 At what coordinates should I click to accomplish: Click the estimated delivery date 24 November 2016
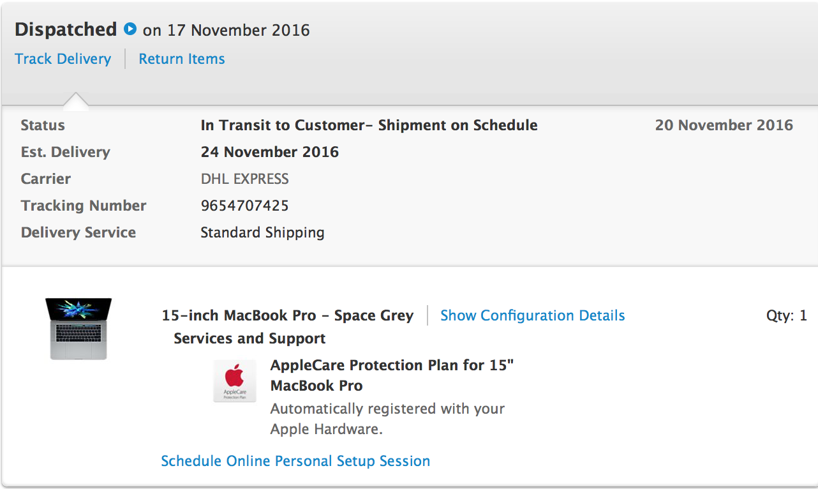tap(269, 152)
